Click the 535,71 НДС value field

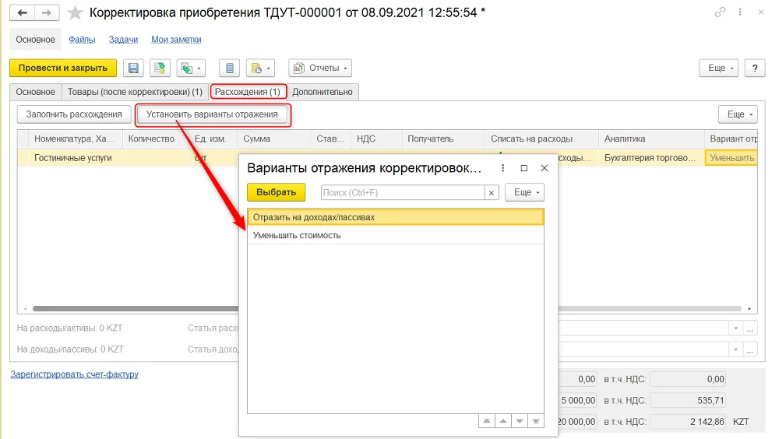point(688,400)
